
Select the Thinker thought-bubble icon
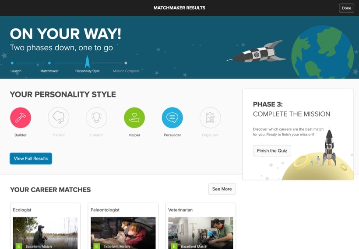(58, 118)
